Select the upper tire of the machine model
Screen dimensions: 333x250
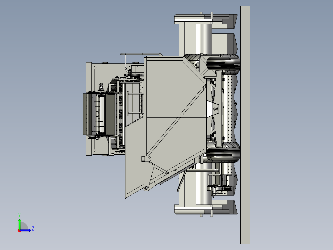tap(223, 63)
